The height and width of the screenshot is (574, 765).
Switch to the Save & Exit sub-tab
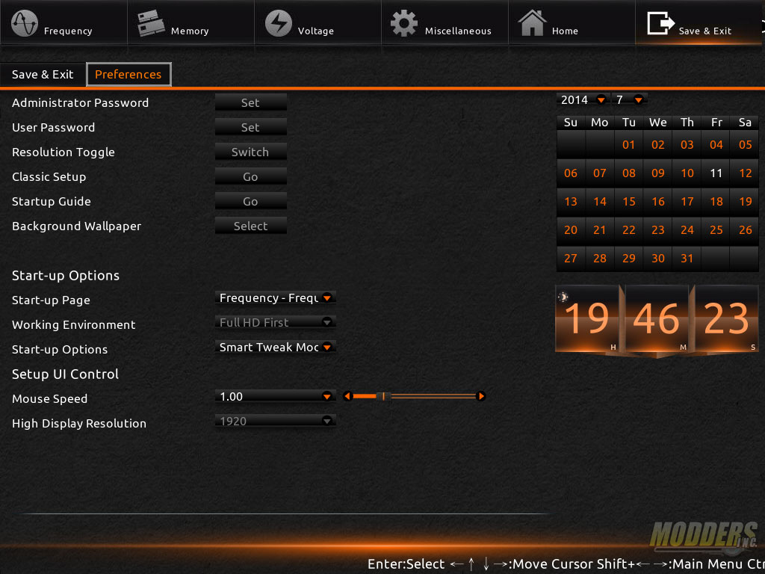coord(43,74)
